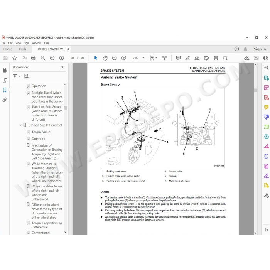This screenshot has height=270, width=270.
Task: Open the Comment tool in right pane
Action: 266,107
